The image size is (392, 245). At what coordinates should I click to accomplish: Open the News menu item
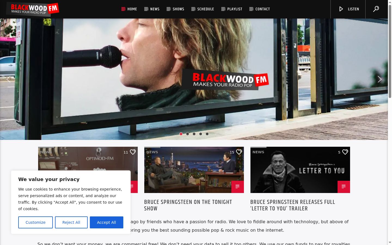click(x=152, y=9)
